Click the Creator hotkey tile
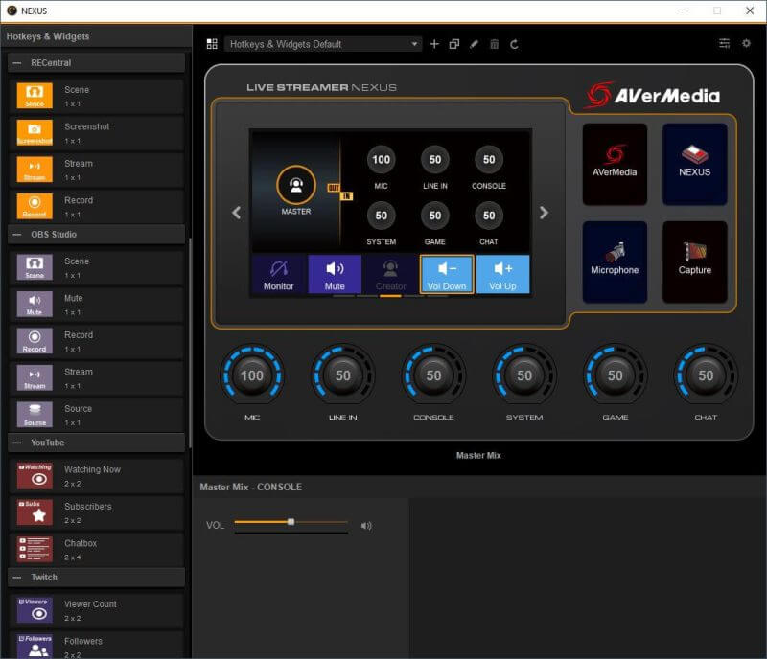 tap(390, 274)
